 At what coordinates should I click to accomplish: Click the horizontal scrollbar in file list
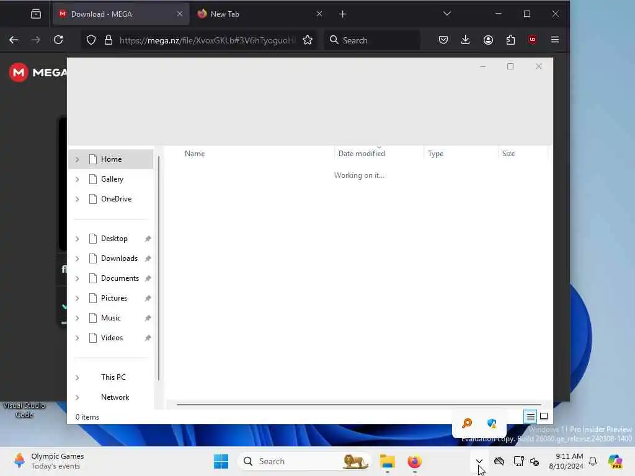tap(359, 404)
